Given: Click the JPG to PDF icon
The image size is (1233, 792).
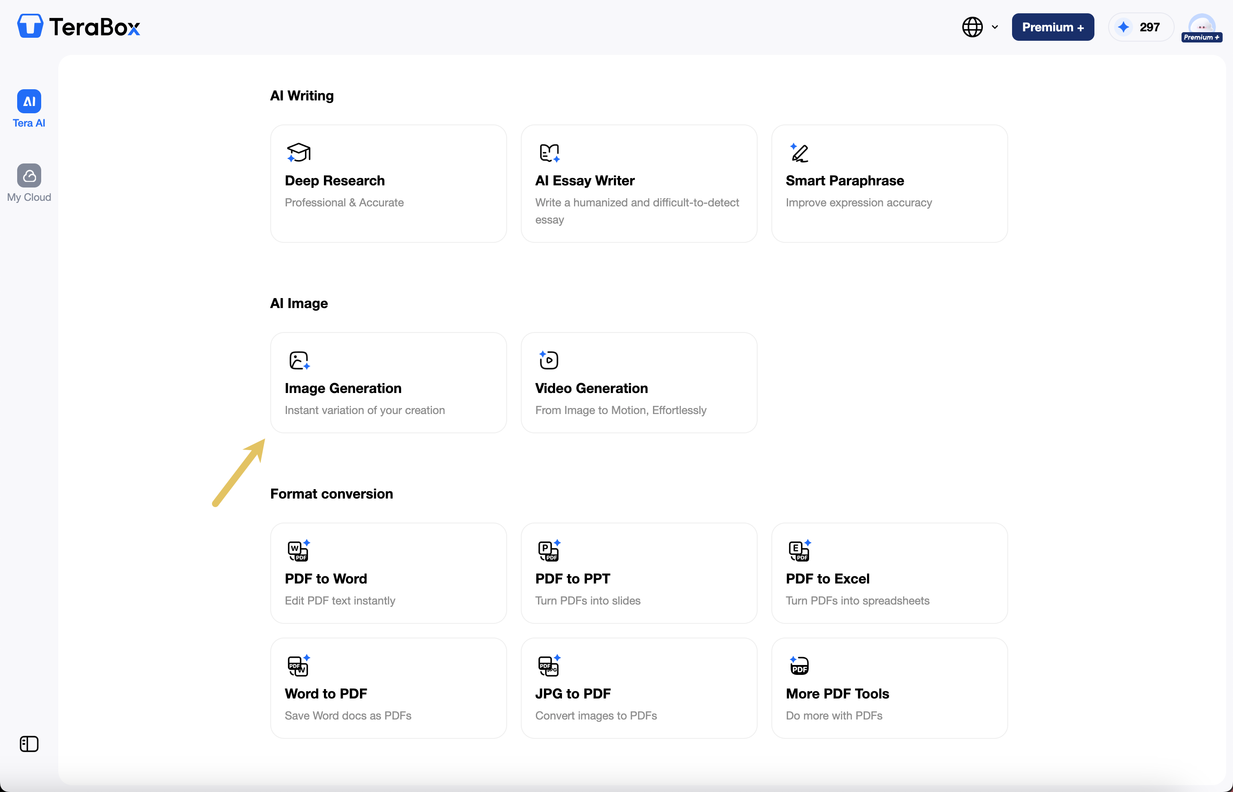Looking at the screenshot, I should [549, 665].
